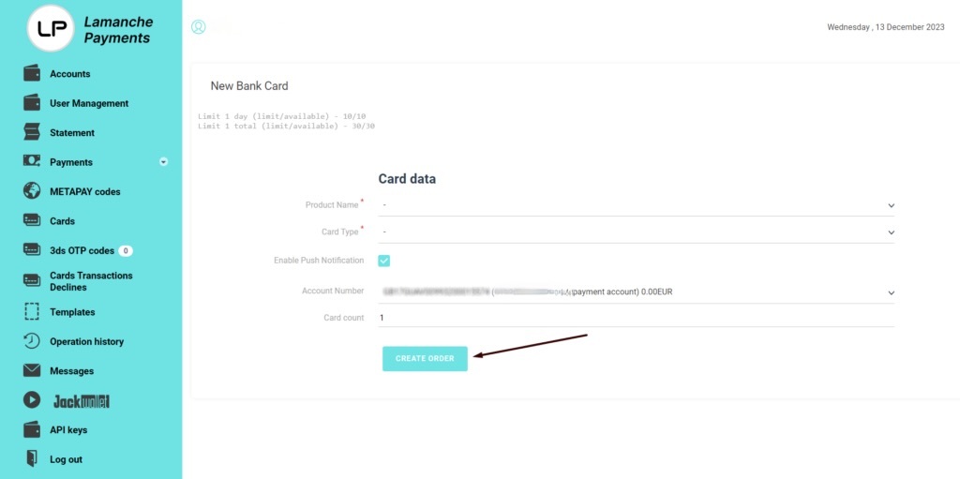This screenshot has height=479, width=960.
Task: Click the Cards icon in sidebar
Action: click(32, 220)
